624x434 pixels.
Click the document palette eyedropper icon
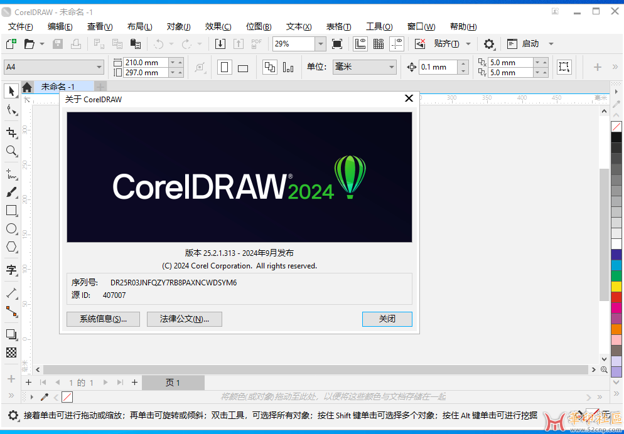pos(45,396)
